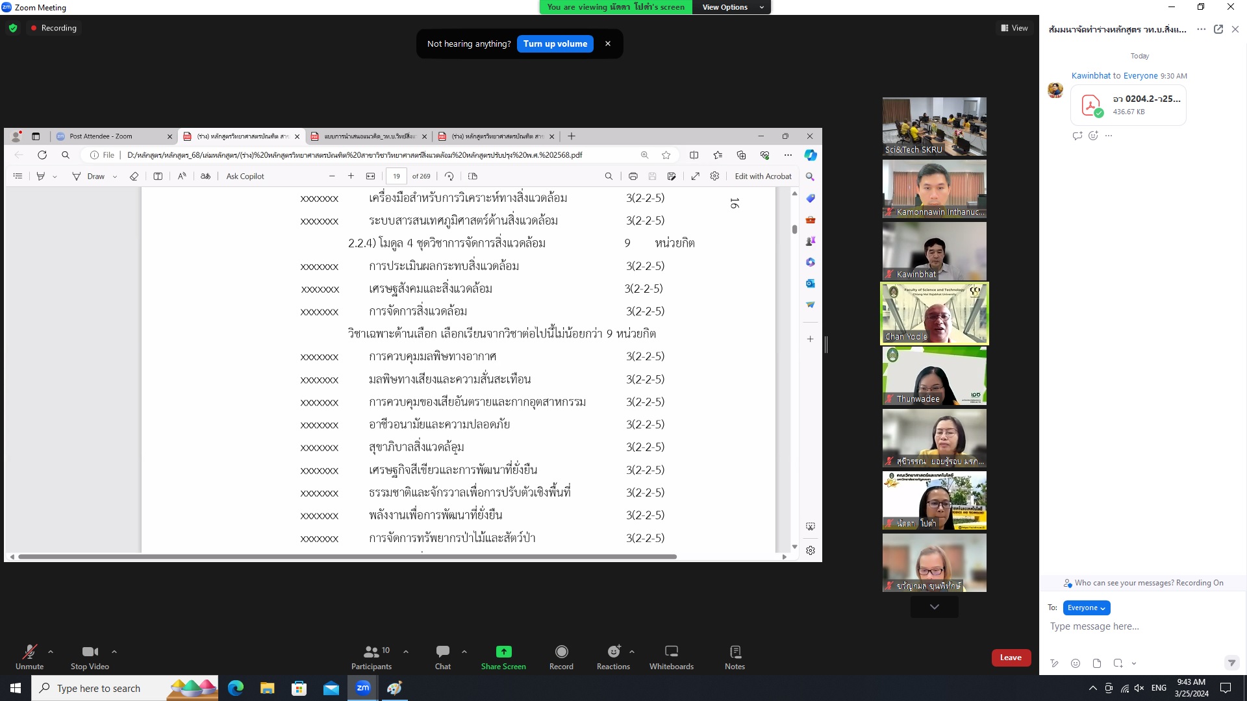Click Edit with Acrobat
This screenshot has width=1247, height=701.
[763, 176]
